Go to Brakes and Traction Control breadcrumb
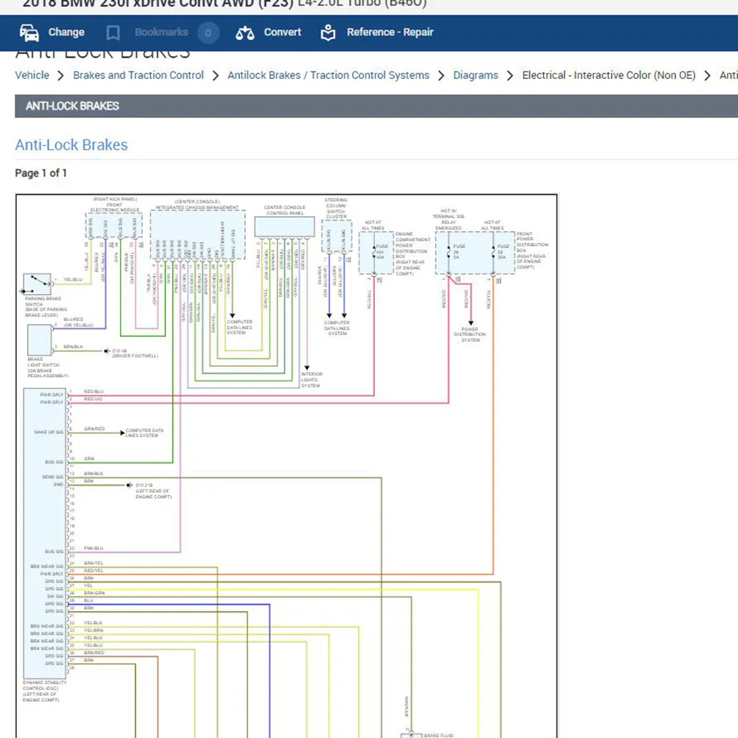Image resolution: width=738 pixels, height=738 pixels. pos(138,75)
